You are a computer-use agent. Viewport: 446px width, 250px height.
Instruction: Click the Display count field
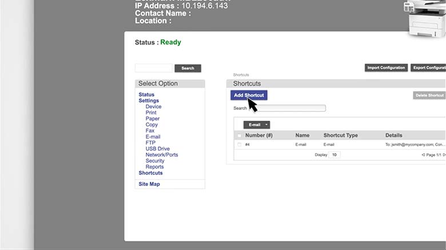point(334,155)
